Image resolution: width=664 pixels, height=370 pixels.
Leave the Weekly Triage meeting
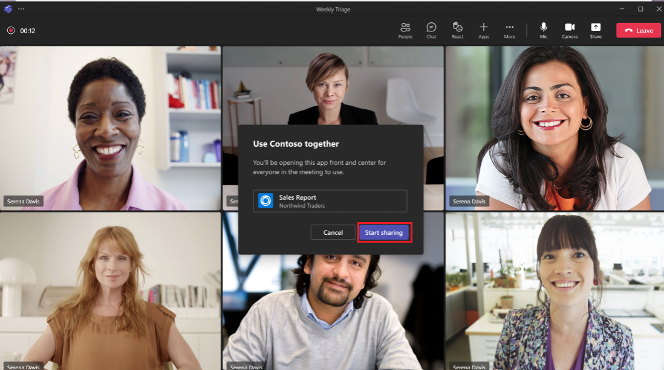coord(639,30)
